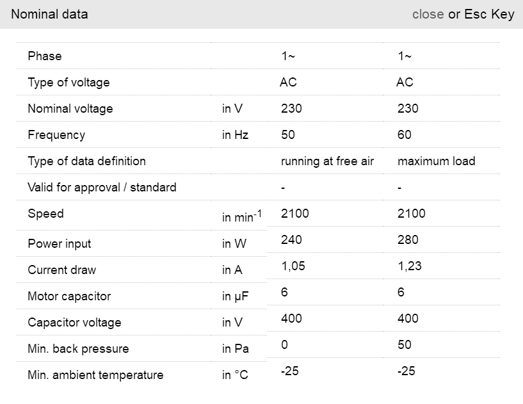The image size is (523, 404).
Task: Select the Type of voltage label
Action: [68, 83]
